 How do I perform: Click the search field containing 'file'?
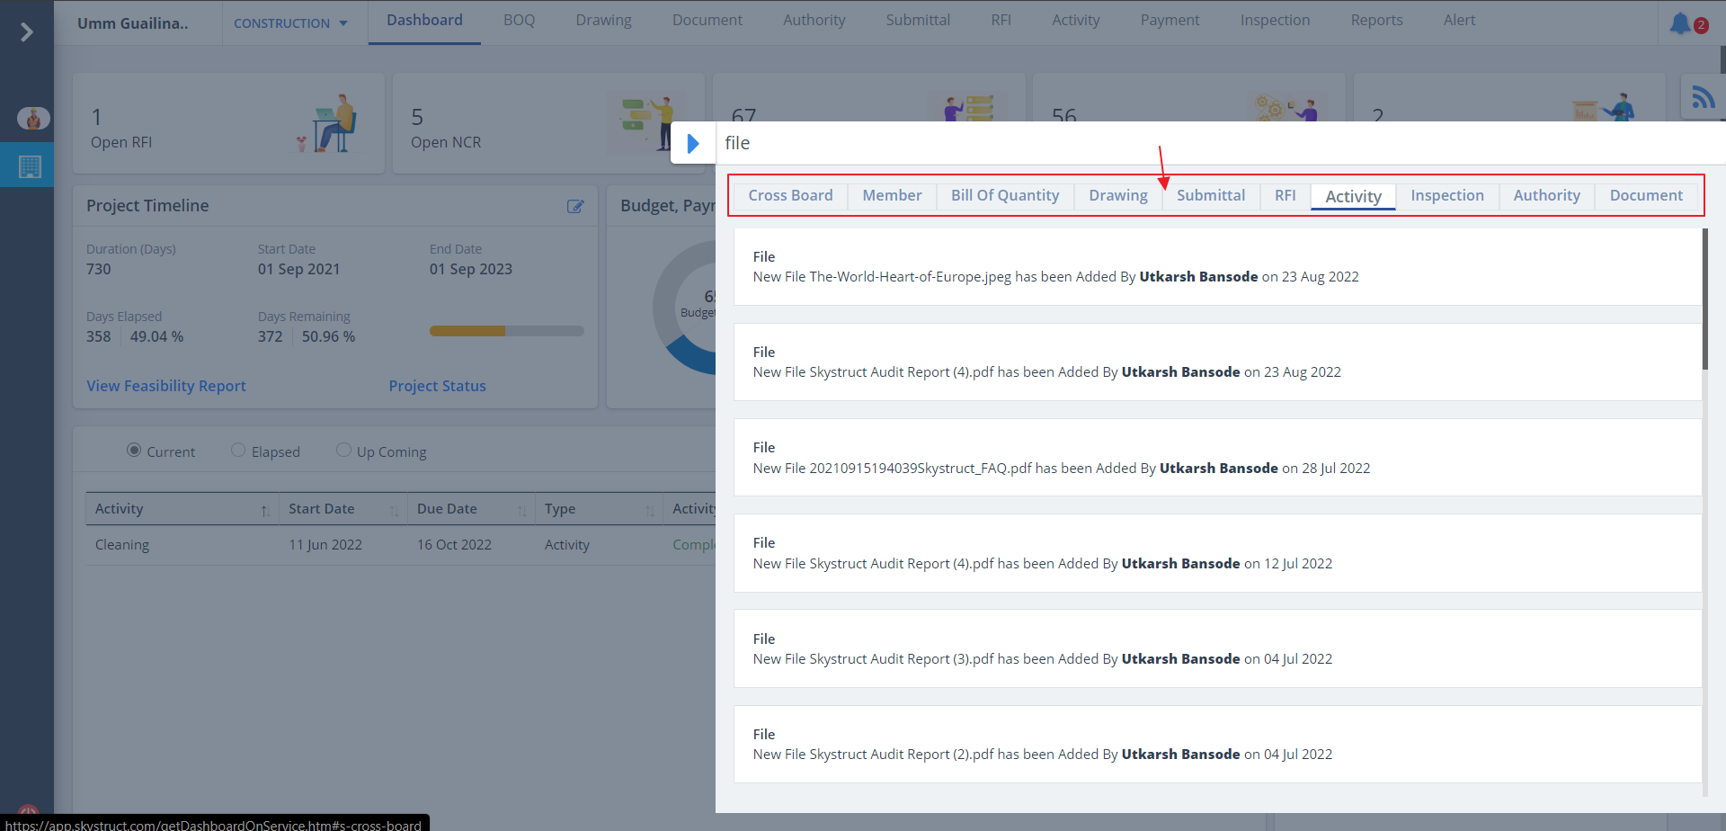(x=1169, y=143)
